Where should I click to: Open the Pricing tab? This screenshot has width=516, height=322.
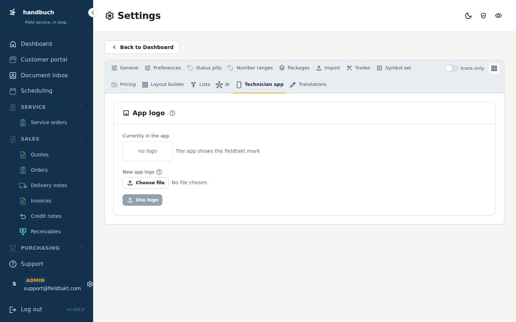click(x=124, y=84)
